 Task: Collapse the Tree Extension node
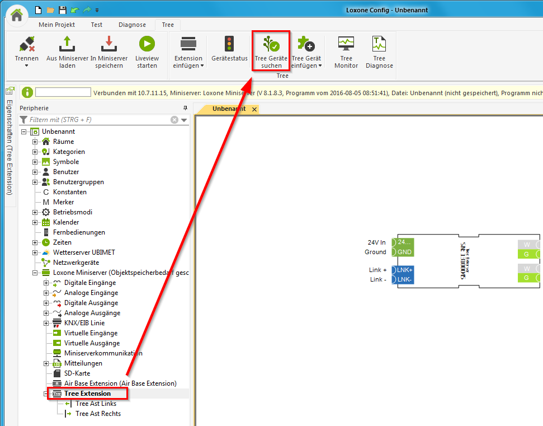pyautogui.click(x=46, y=394)
